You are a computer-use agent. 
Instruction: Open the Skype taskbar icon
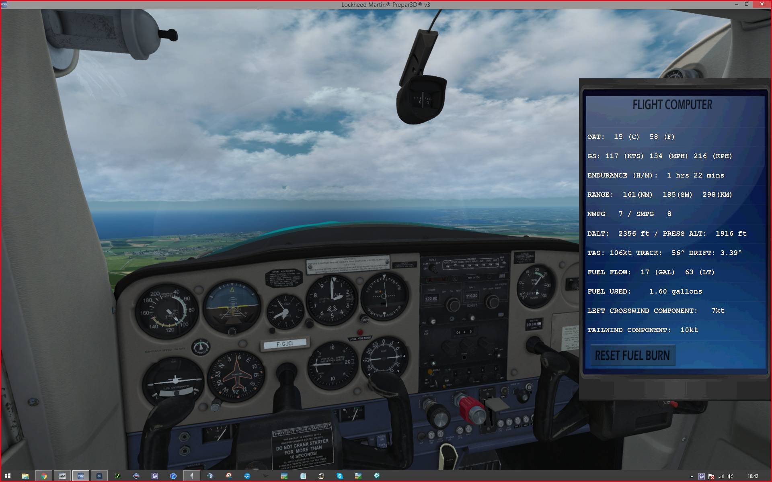[340, 476]
